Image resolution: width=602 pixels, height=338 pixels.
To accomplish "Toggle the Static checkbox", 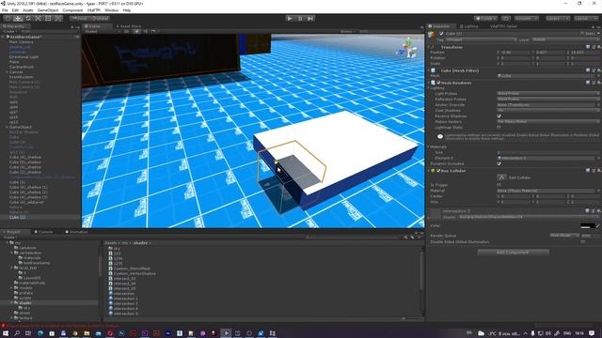I will tap(582, 34).
